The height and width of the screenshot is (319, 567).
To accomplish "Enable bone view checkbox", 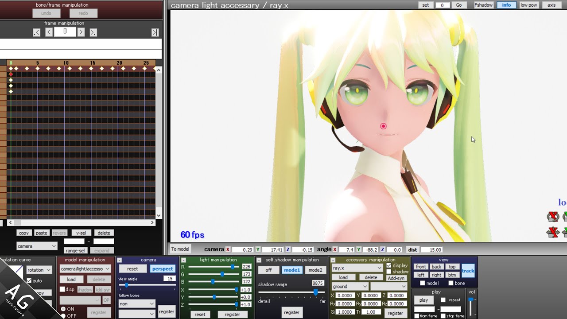I will click(x=451, y=283).
